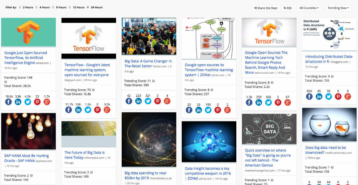The image size is (358, 185).
Task: Choose the 12 Hours filter radio button
Action: pyautogui.click(x=70, y=7)
